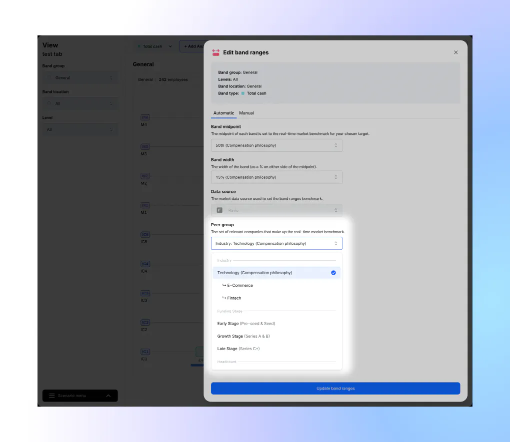Screen dimensions: 510x442
Task: Click the IC5 level badge
Action: pos(145,234)
